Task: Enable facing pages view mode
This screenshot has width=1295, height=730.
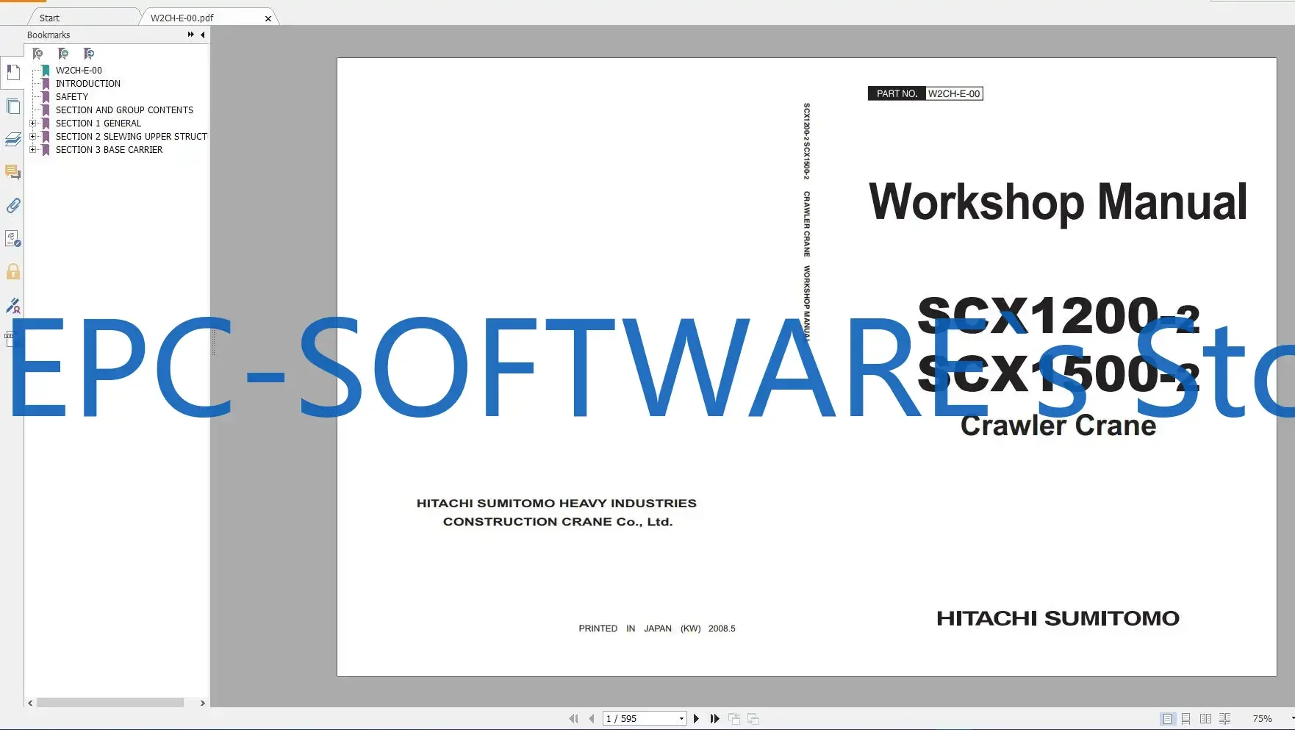Action: click(1205, 718)
